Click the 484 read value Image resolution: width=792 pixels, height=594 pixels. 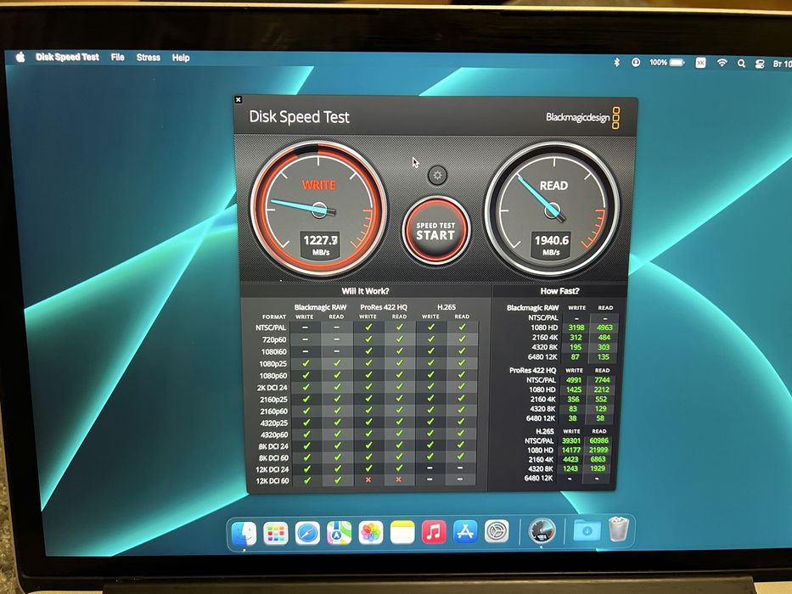click(604, 338)
